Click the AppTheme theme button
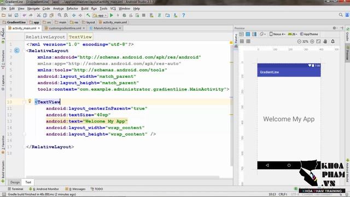 [309, 34]
